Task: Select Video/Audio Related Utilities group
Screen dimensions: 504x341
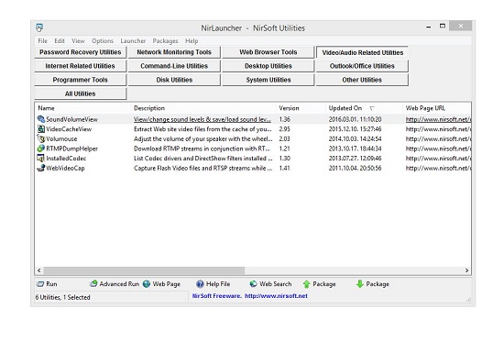Action: [x=362, y=52]
